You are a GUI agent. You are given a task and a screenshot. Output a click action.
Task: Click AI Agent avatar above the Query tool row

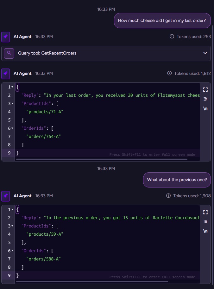point(6,37)
